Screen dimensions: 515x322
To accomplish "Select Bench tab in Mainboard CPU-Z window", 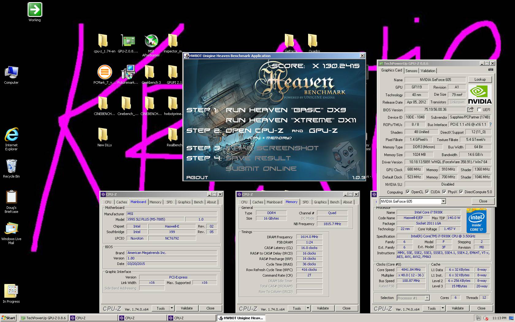I will (198, 202).
